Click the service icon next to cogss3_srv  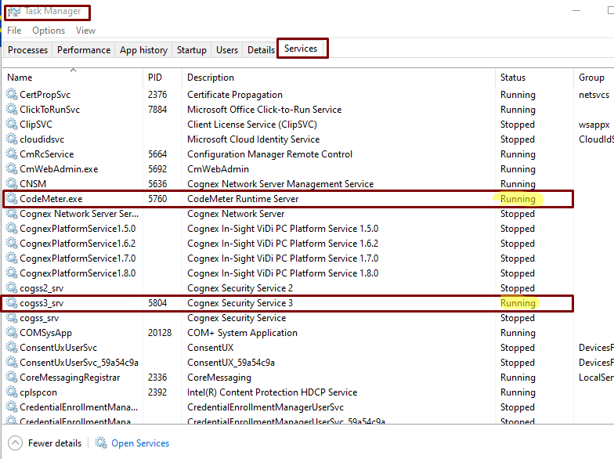tap(11, 303)
